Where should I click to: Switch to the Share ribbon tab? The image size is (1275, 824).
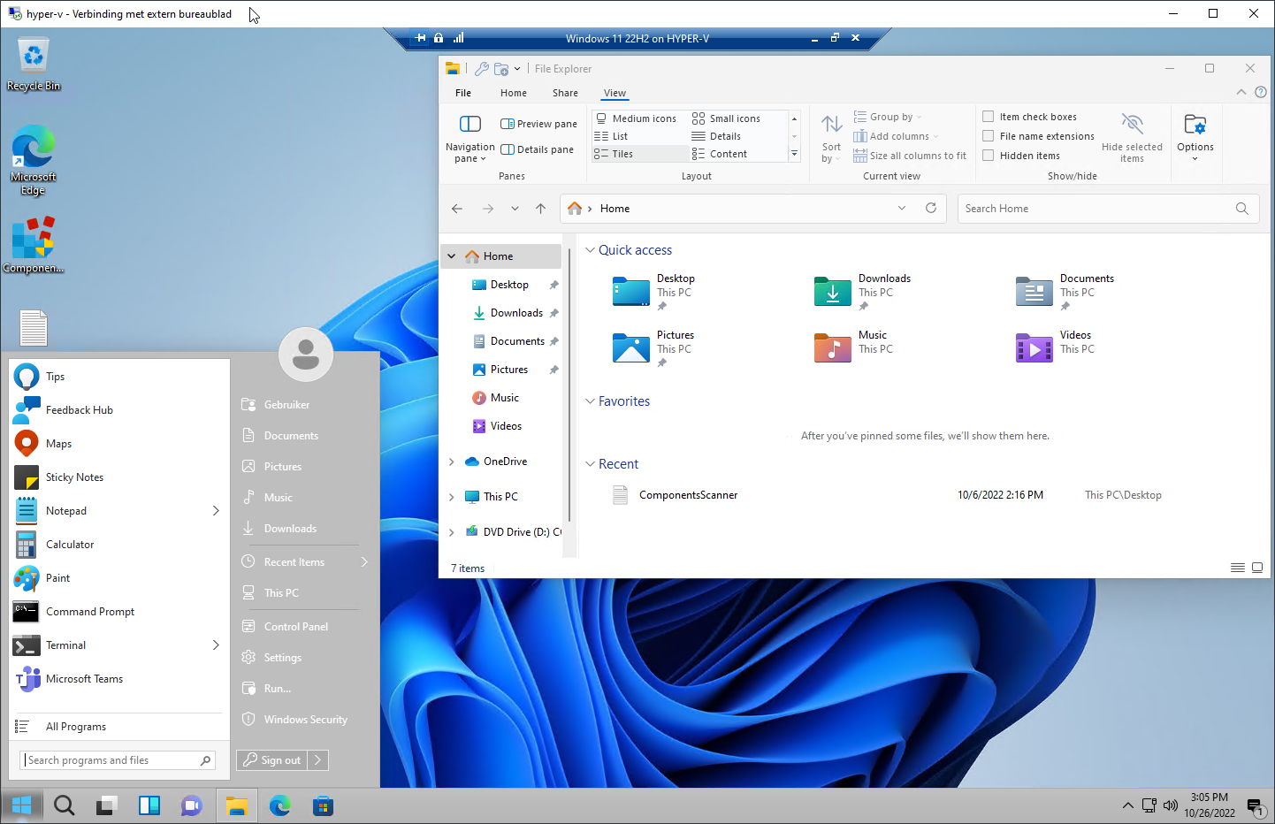point(565,93)
